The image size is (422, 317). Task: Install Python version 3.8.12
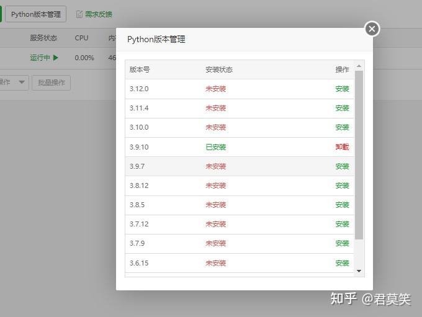tap(342, 185)
